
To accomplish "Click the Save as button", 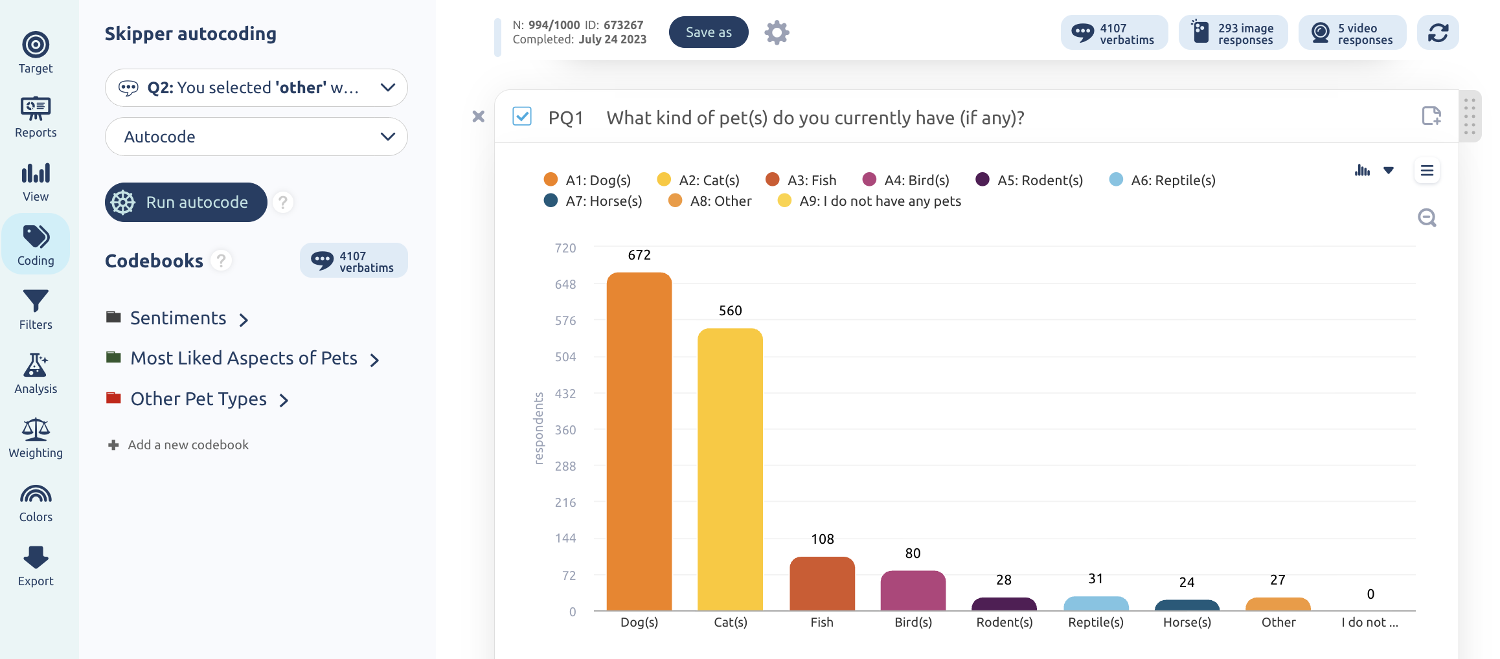I will click(x=709, y=32).
